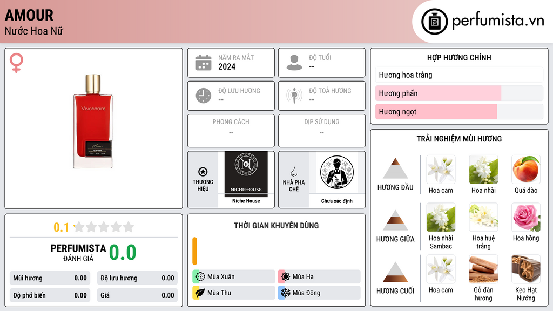Click the perfumer illustration above Chưa xác định
The height and width of the screenshot is (311, 553).
337,172
